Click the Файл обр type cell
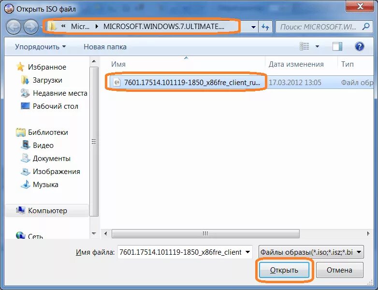 point(357,83)
